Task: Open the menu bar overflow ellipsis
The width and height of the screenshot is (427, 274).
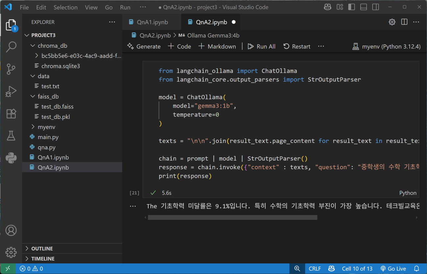Action: [x=143, y=7]
